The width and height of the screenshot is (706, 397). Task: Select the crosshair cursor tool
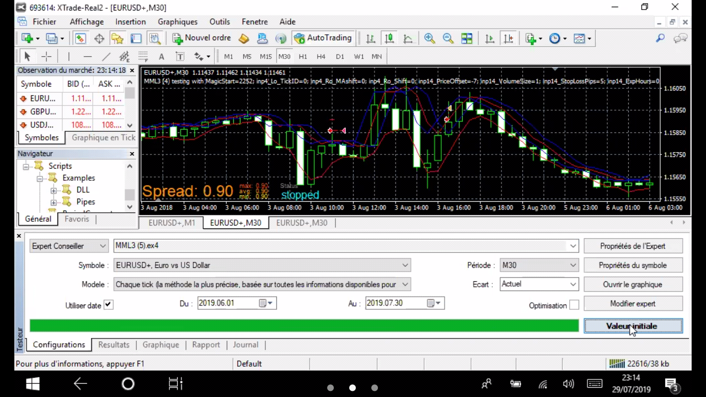pos(46,56)
